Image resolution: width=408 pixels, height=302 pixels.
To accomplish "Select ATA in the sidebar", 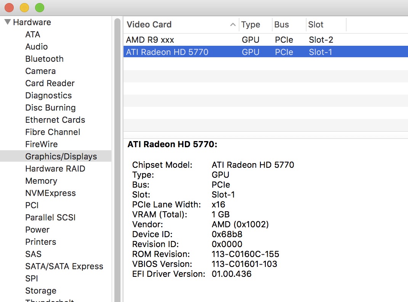I will tap(32, 34).
